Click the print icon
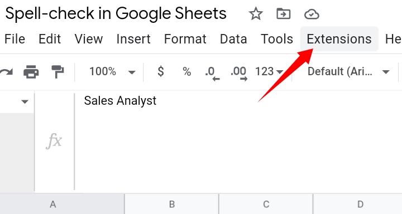Viewport: 402px width, 214px height. coord(31,71)
